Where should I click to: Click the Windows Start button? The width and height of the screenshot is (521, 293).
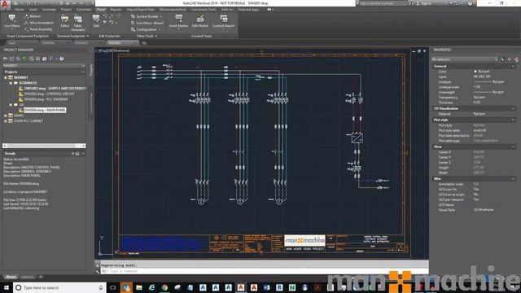[x=7, y=287]
